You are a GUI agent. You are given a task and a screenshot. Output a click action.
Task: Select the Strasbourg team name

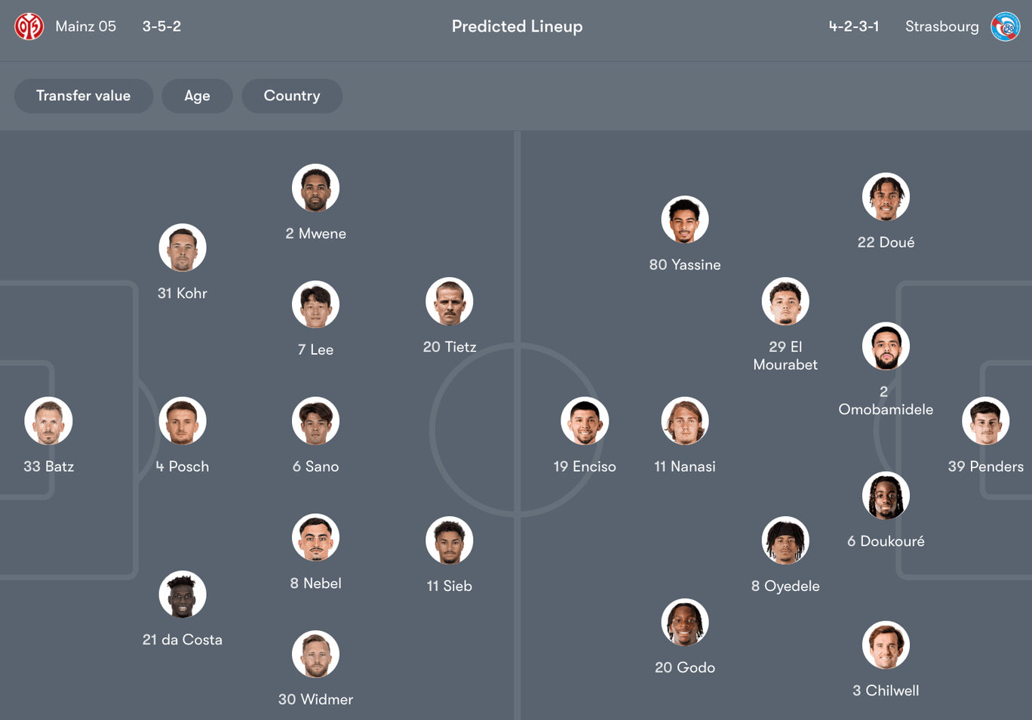[x=941, y=26]
